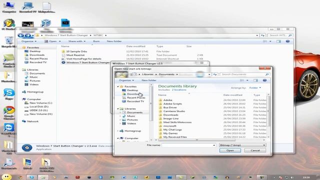Screen dimensions: 320x180
Task: Click the 2 locations link
Action: (179, 90)
